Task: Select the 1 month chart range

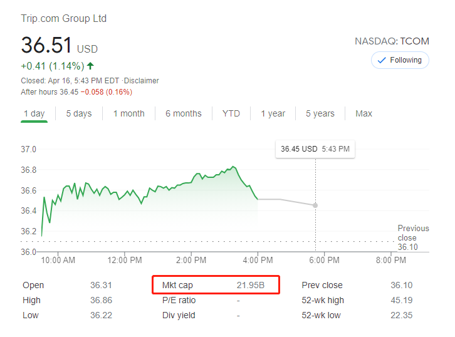Action: pos(128,113)
